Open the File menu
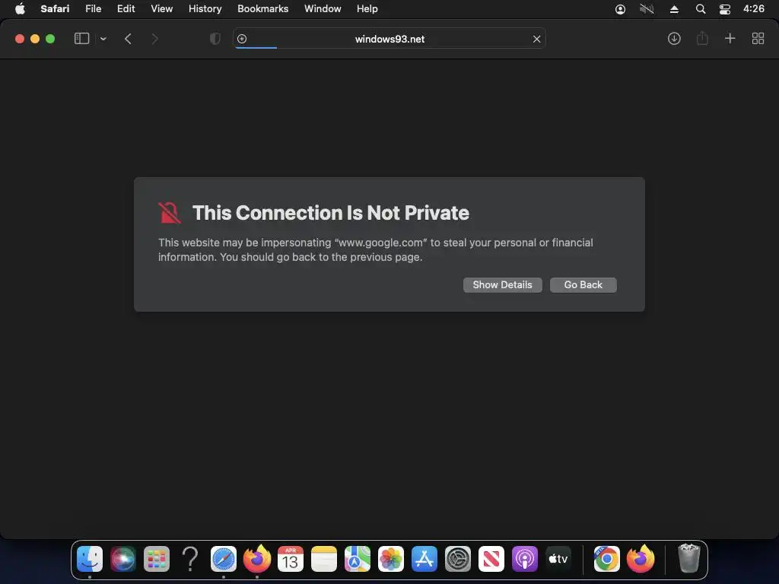This screenshot has height=584, width=779. (93, 9)
